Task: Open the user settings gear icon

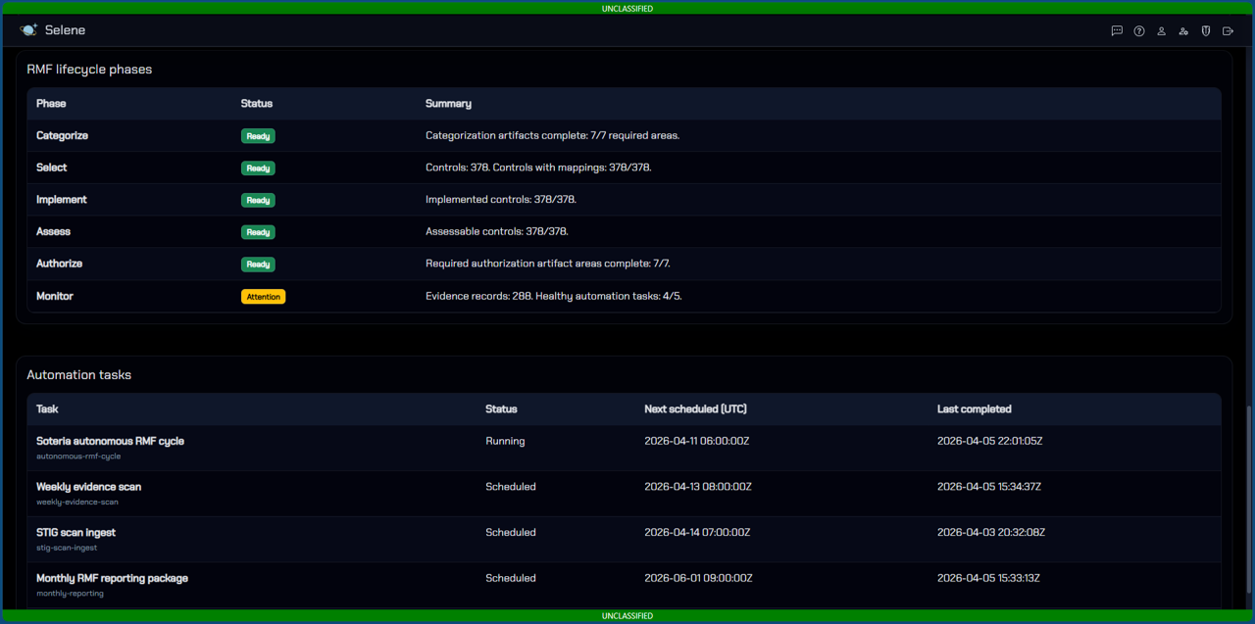Action: tap(1183, 31)
